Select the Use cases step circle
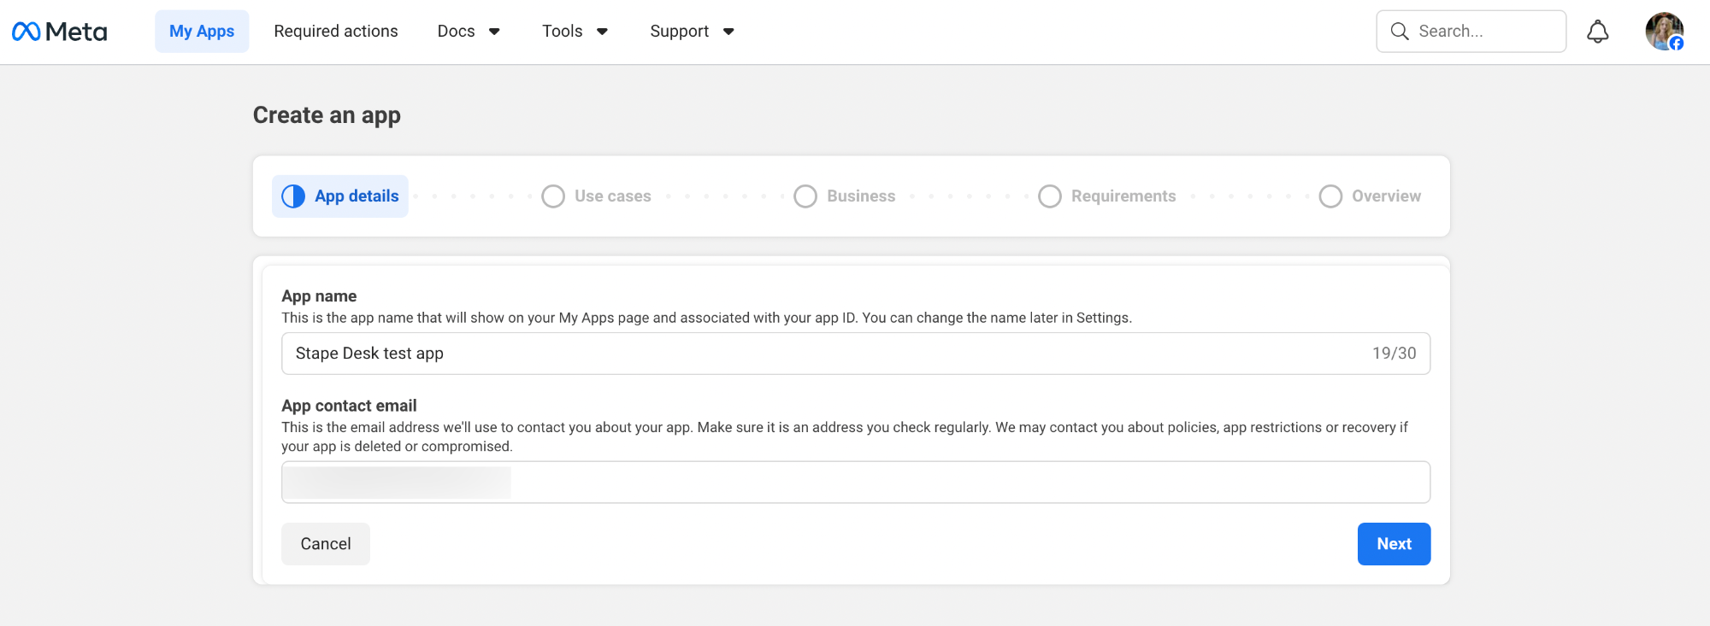Image resolution: width=1710 pixels, height=626 pixels. [x=553, y=196]
